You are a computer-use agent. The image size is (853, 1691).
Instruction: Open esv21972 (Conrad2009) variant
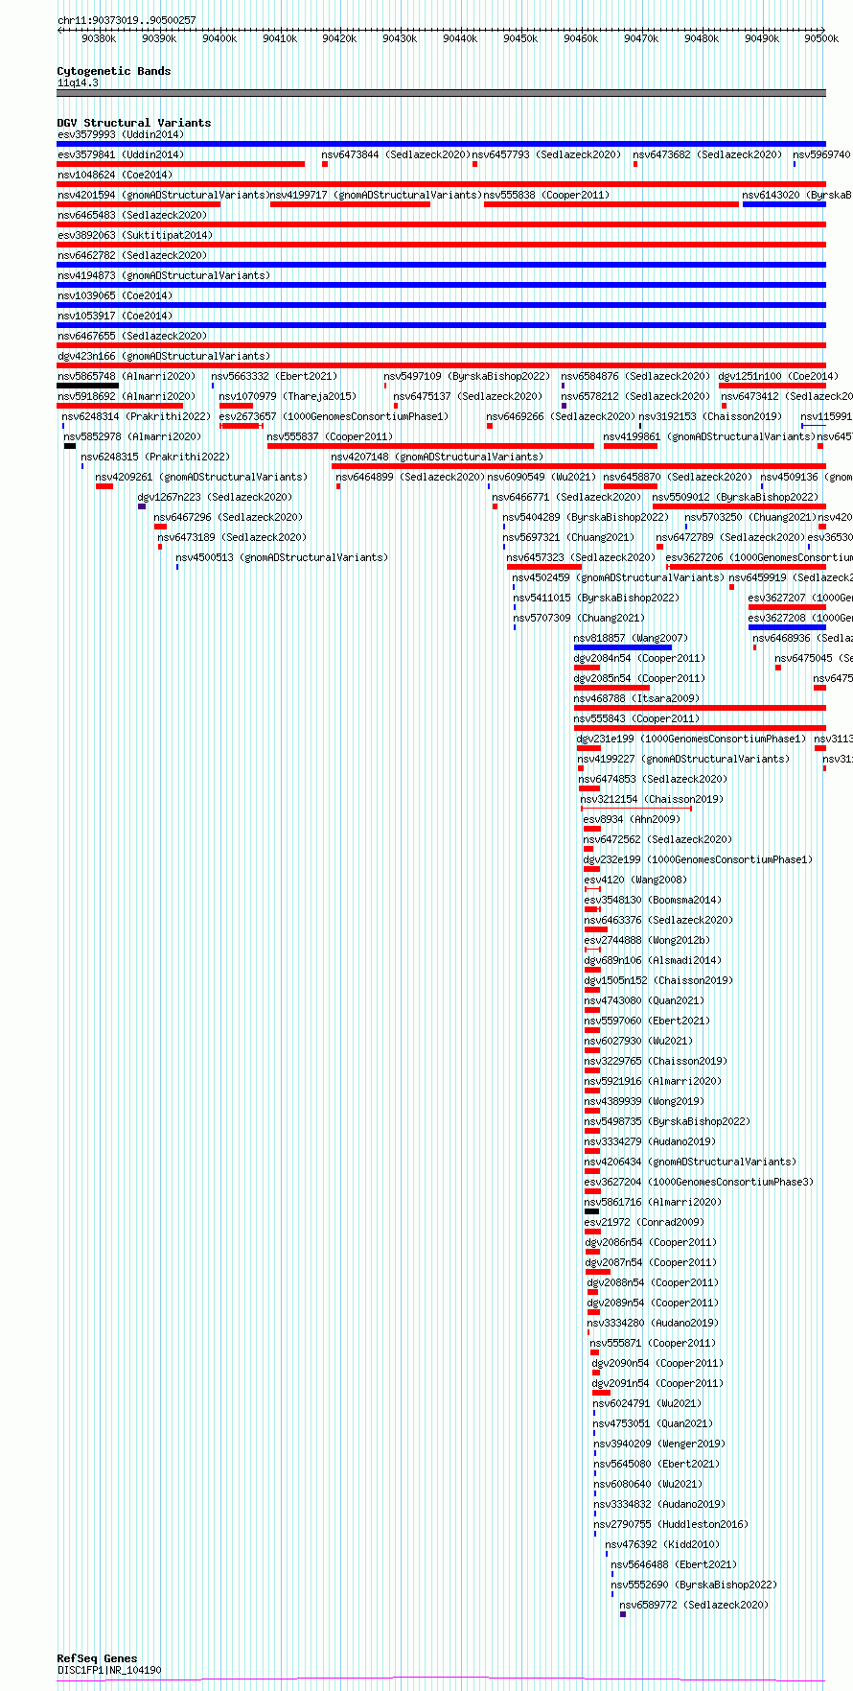pos(644,1222)
